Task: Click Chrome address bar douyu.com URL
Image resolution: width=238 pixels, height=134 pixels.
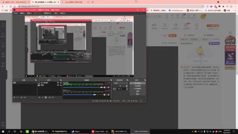Action: coord(30,6)
